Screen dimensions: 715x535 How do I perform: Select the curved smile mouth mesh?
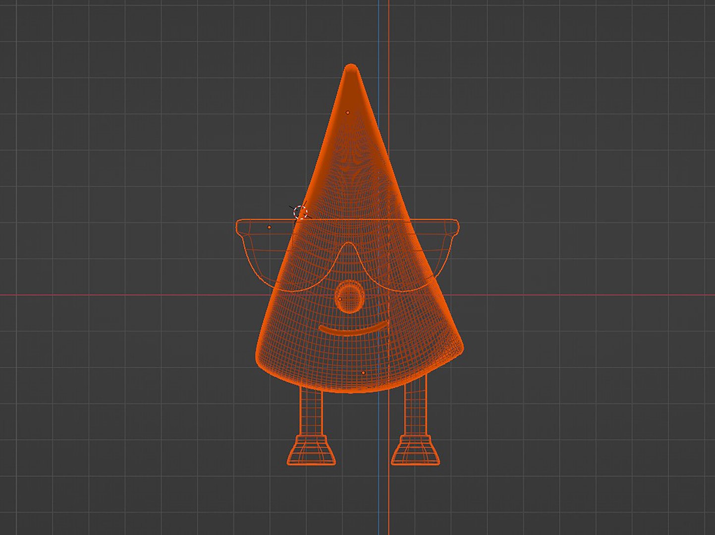(353, 329)
